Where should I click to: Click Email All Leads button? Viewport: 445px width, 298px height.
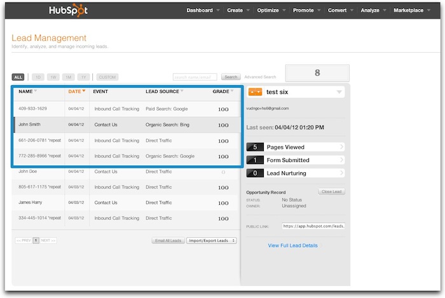(x=168, y=240)
